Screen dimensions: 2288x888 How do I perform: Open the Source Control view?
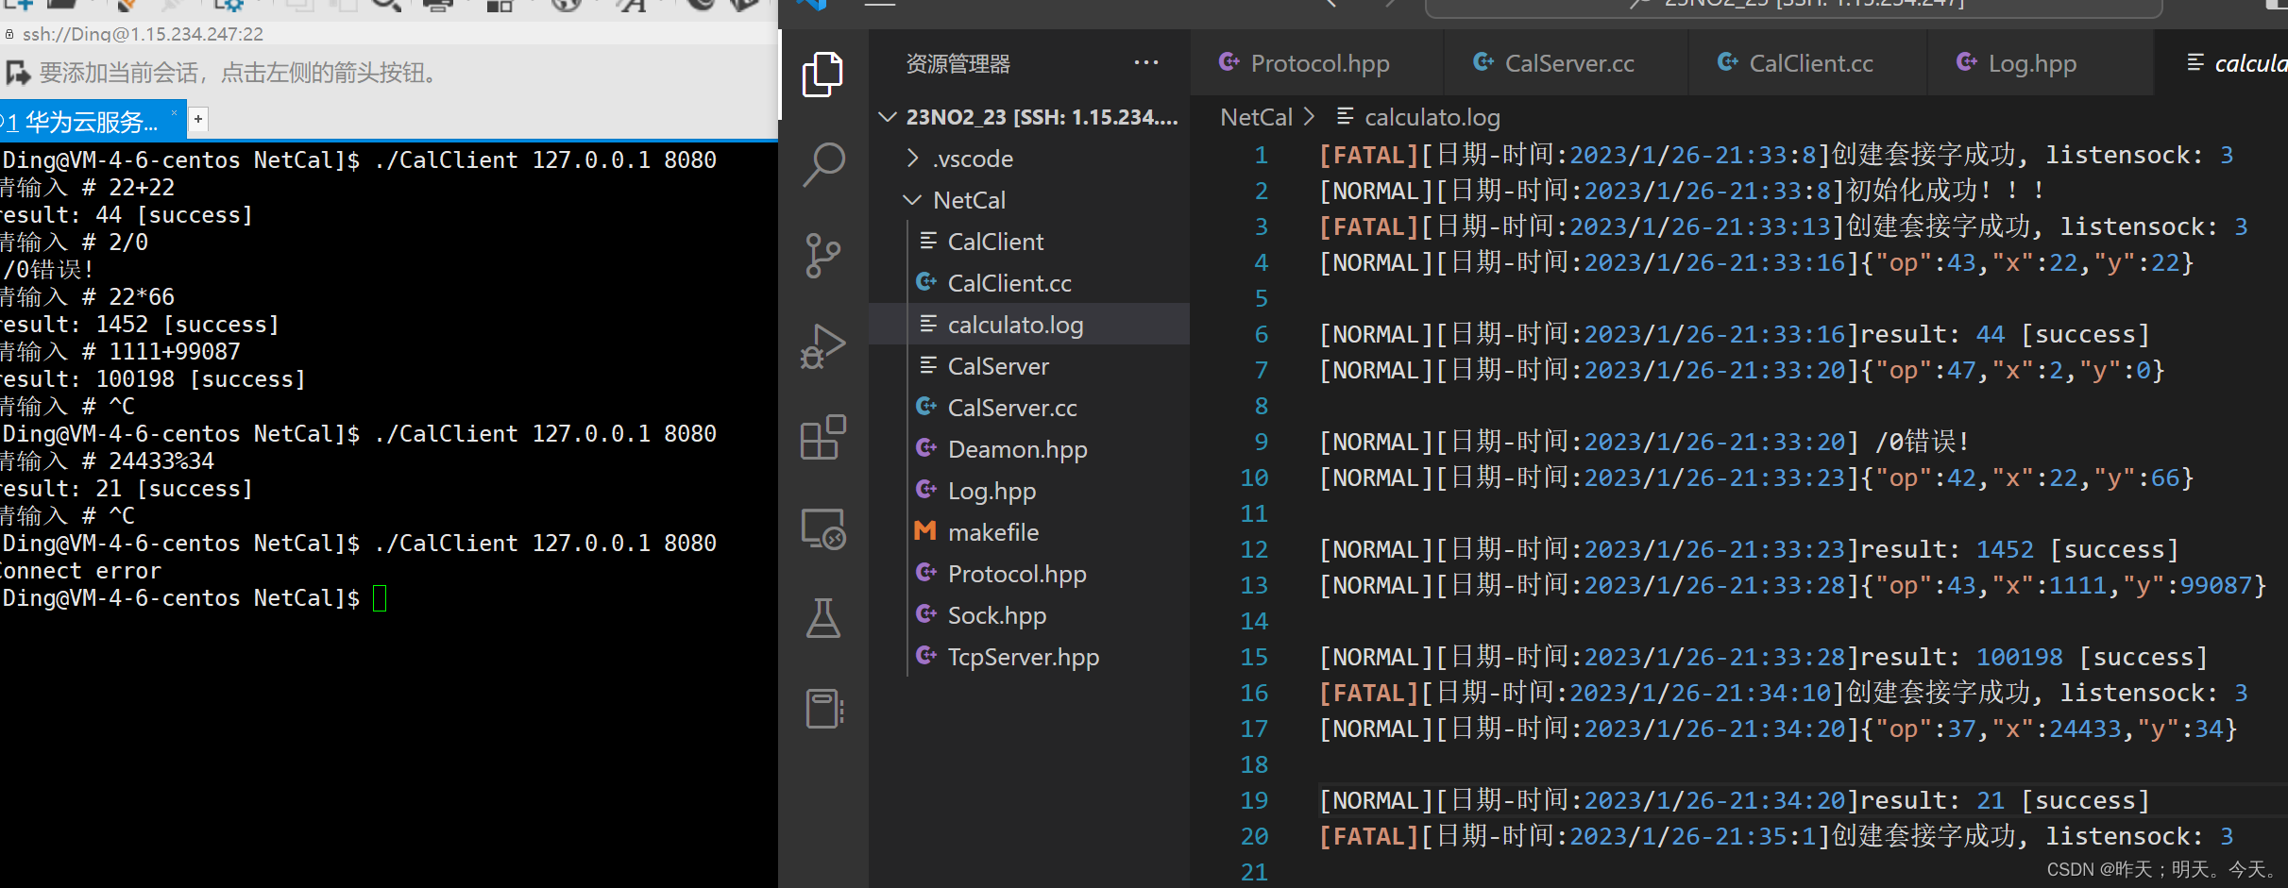click(822, 255)
